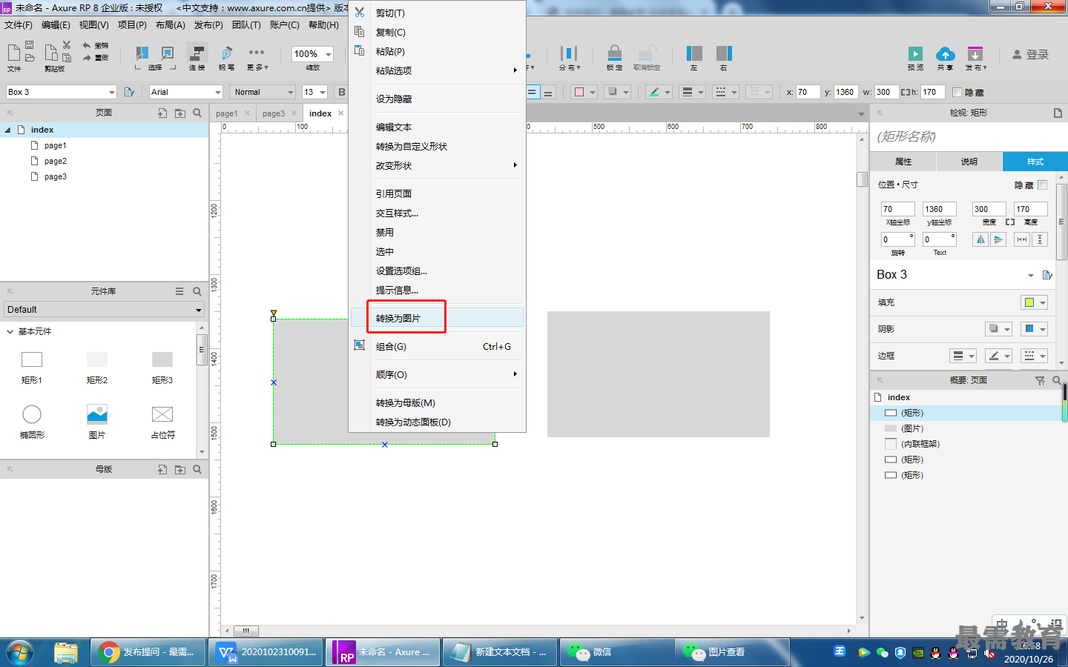This screenshot has height=667, width=1068.
Task: Select the 钢笔 pen tool
Action: [x=227, y=53]
